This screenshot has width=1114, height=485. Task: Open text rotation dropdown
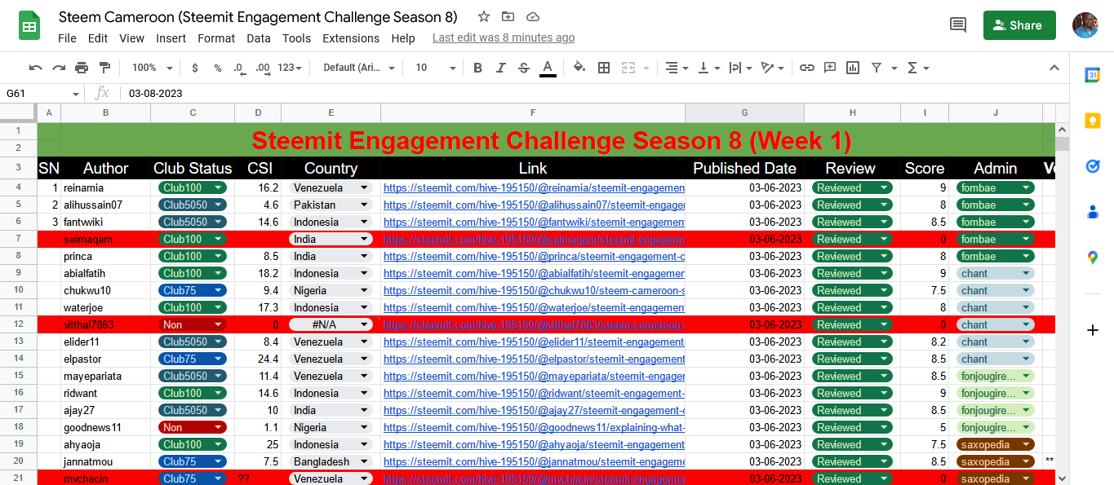(771, 68)
